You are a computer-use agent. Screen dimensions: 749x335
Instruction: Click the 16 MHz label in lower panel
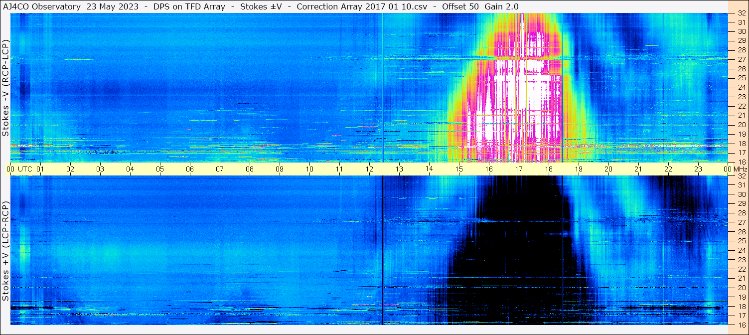[741, 325]
